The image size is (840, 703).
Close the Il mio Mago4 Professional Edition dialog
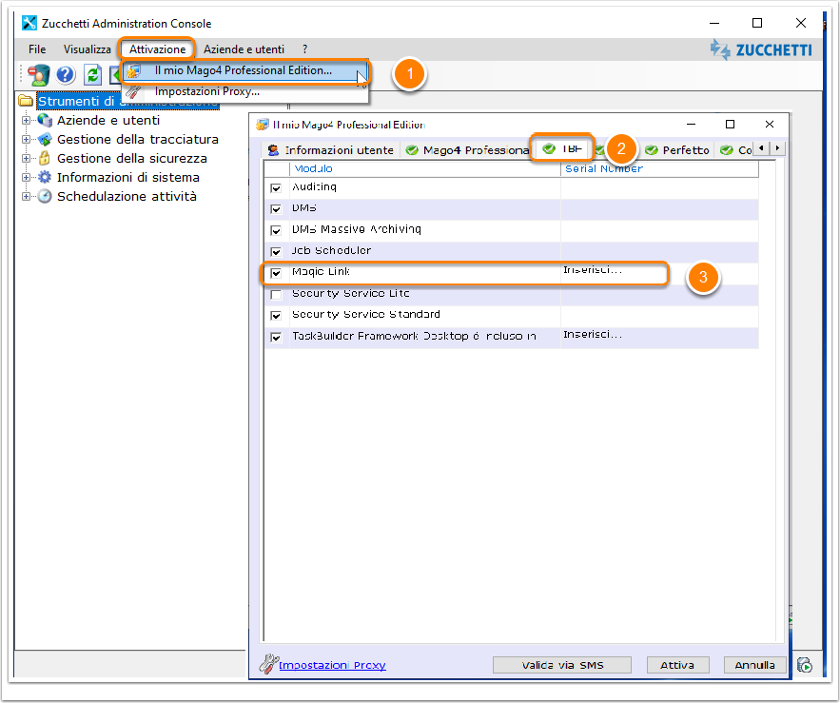(x=770, y=125)
